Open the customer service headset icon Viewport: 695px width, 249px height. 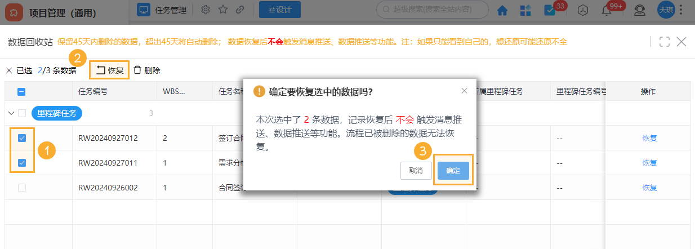point(640,10)
